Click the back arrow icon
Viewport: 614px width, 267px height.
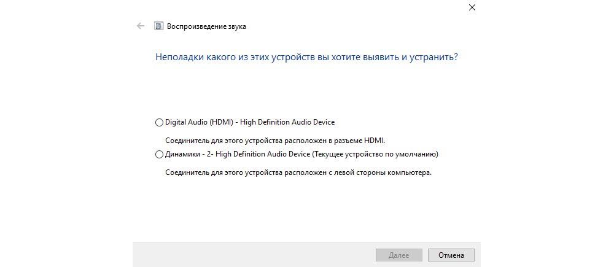pos(141,26)
